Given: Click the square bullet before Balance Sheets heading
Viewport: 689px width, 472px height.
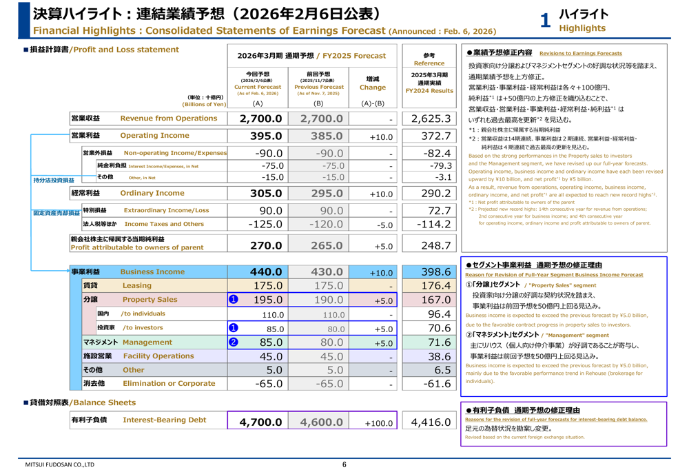Looking at the screenshot, I should pos(26,402).
